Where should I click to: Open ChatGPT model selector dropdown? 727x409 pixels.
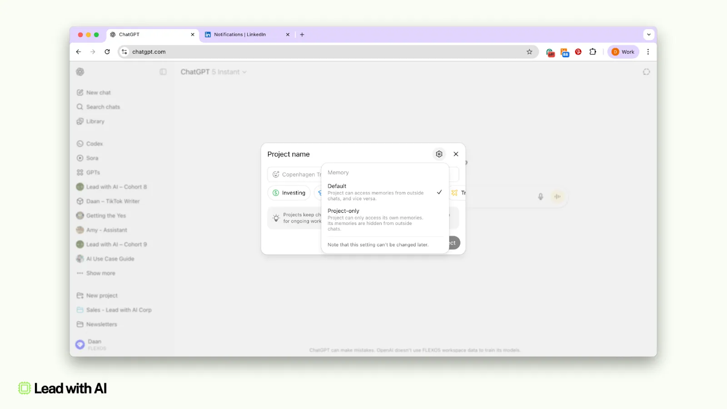214,72
